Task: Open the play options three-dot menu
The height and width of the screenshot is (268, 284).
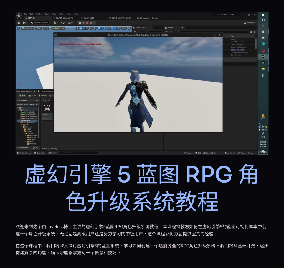Action: click(x=95, y=23)
